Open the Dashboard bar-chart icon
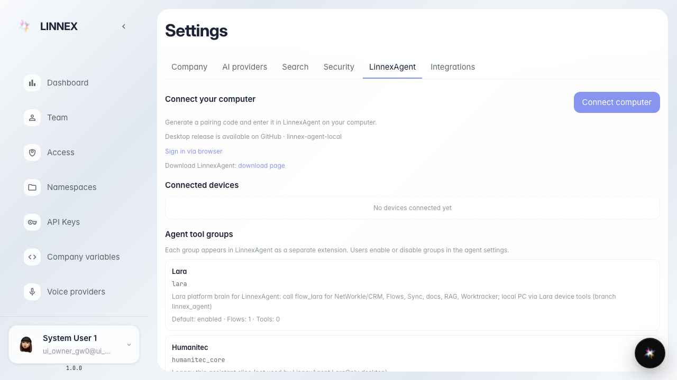The height and width of the screenshot is (380, 677). coord(32,83)
